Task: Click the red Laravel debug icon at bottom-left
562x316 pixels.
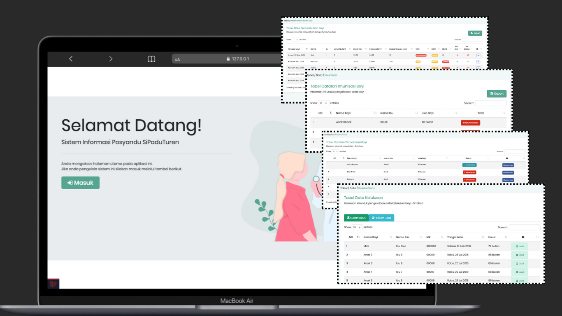Action: click(53, 283)
